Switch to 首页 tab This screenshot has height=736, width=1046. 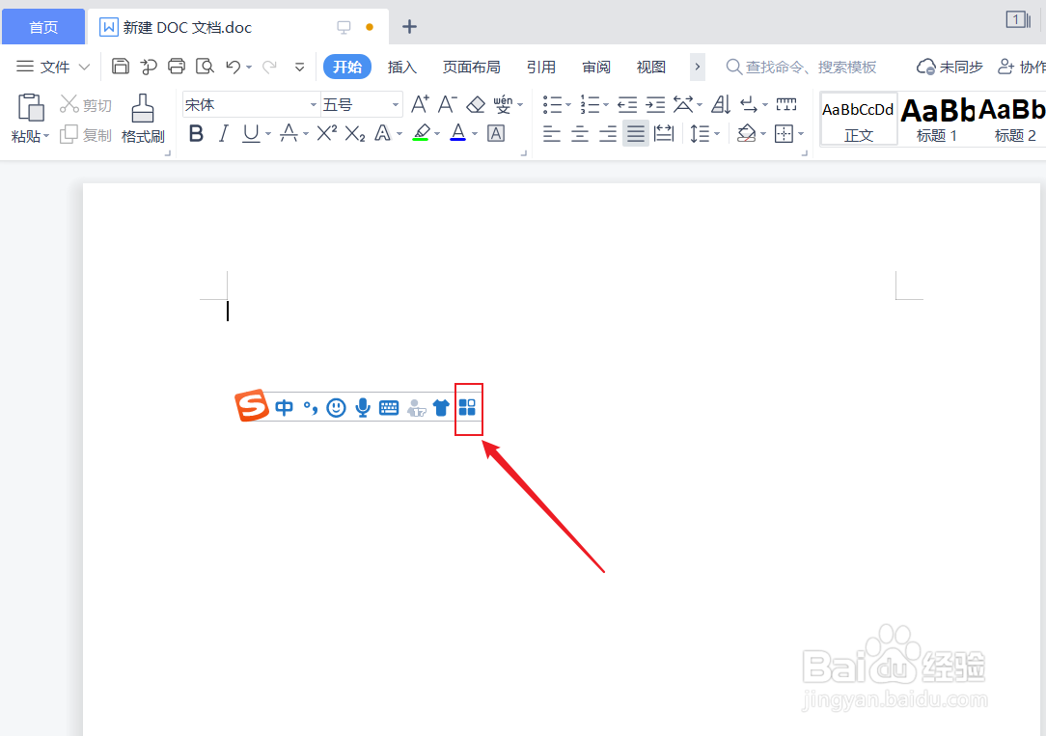point(43,27)
